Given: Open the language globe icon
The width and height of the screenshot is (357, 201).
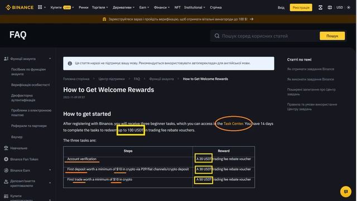Looking at the screenshot, I should [x=330, y=7].
